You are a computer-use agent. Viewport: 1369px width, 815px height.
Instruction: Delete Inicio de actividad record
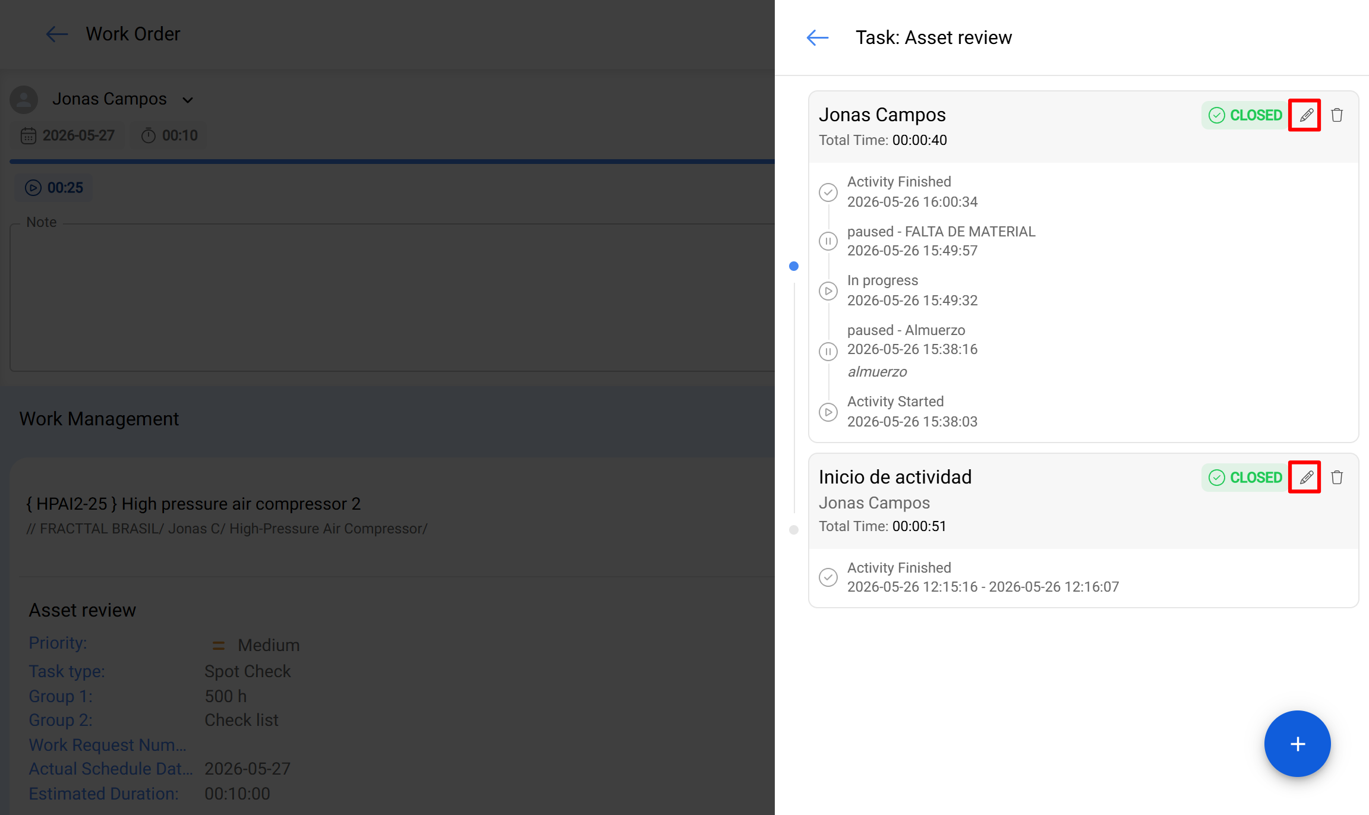(x=1337, y=477)
